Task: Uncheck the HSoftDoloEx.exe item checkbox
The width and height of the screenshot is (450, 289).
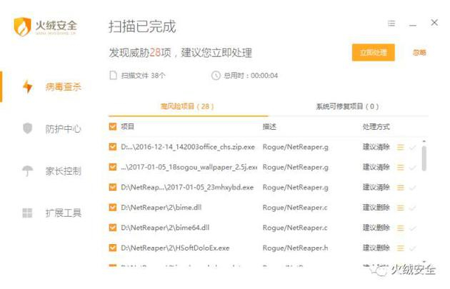Action: (x=113, y=248)
